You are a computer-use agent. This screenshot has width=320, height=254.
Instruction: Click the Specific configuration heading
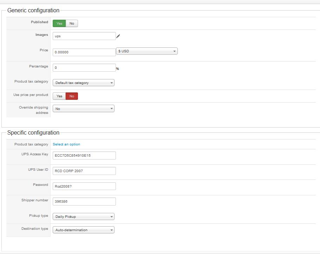33,133
